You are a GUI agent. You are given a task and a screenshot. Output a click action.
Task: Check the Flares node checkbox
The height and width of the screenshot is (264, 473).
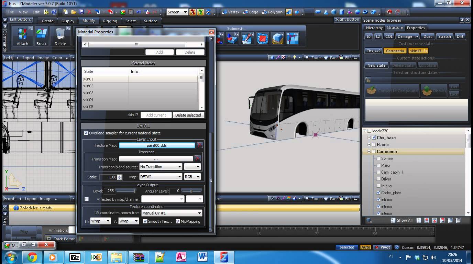coord(374,144)
